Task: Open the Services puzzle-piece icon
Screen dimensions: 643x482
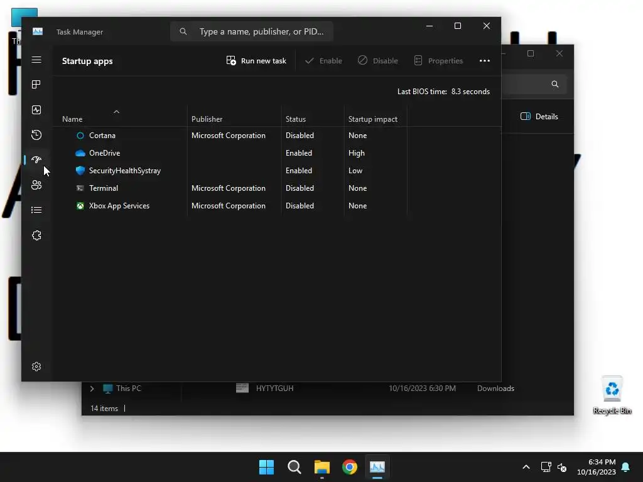Action: pos(36,235)
